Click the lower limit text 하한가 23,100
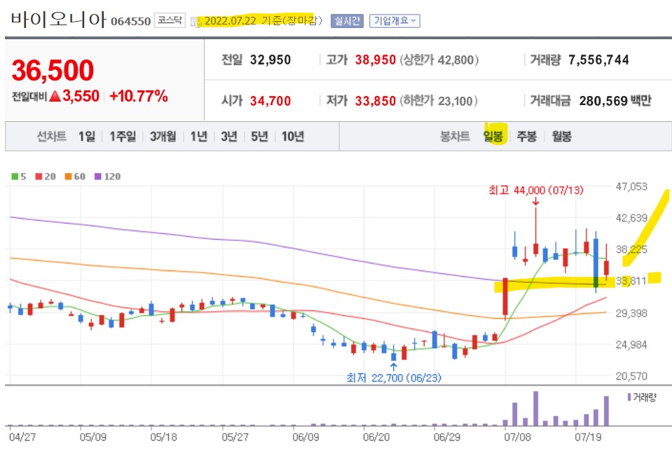This screenshot has width=672, height=454. 439,101
